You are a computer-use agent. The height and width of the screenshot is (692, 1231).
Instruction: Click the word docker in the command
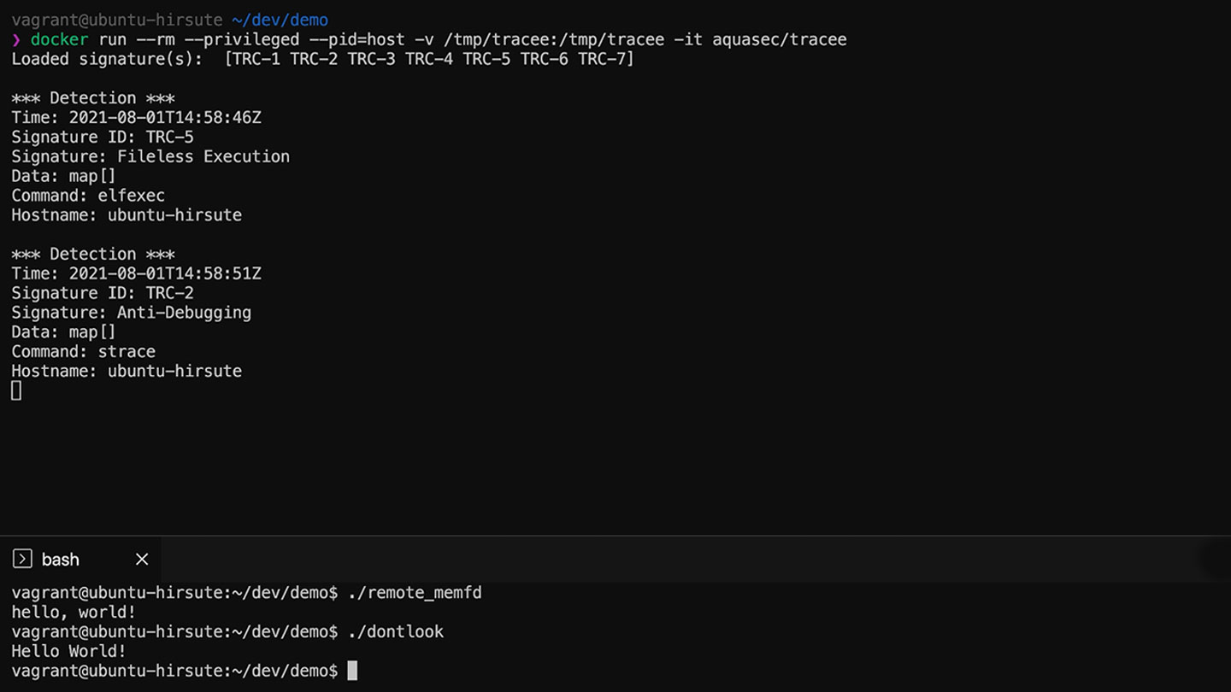pos(59,39)
